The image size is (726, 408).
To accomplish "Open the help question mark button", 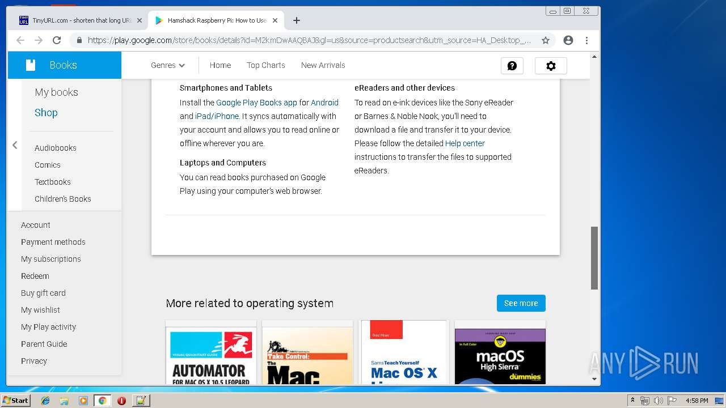I will [x=512, y=66].
